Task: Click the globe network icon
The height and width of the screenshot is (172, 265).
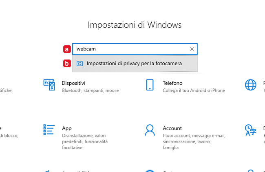Action: [250, 85]
